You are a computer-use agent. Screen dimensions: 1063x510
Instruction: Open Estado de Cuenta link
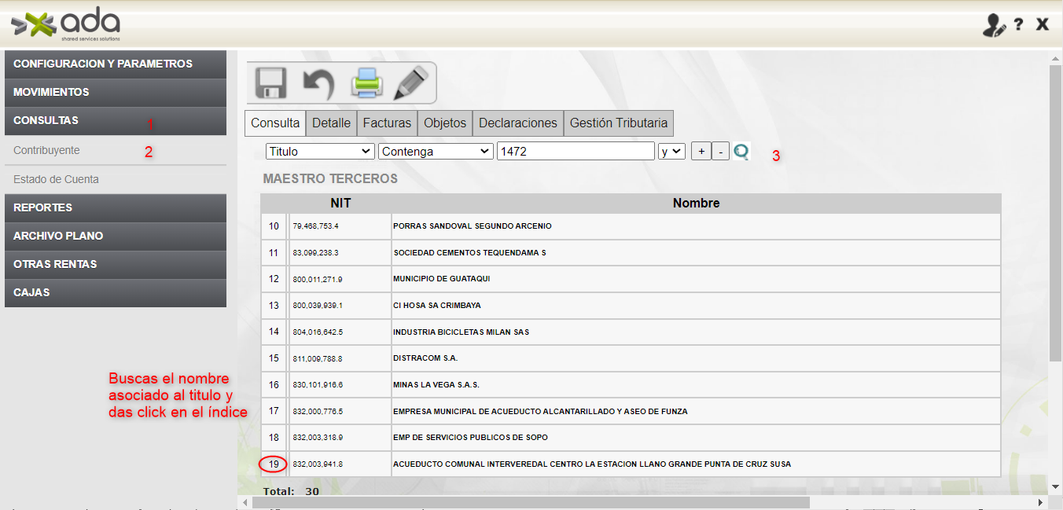click(56, 179)
